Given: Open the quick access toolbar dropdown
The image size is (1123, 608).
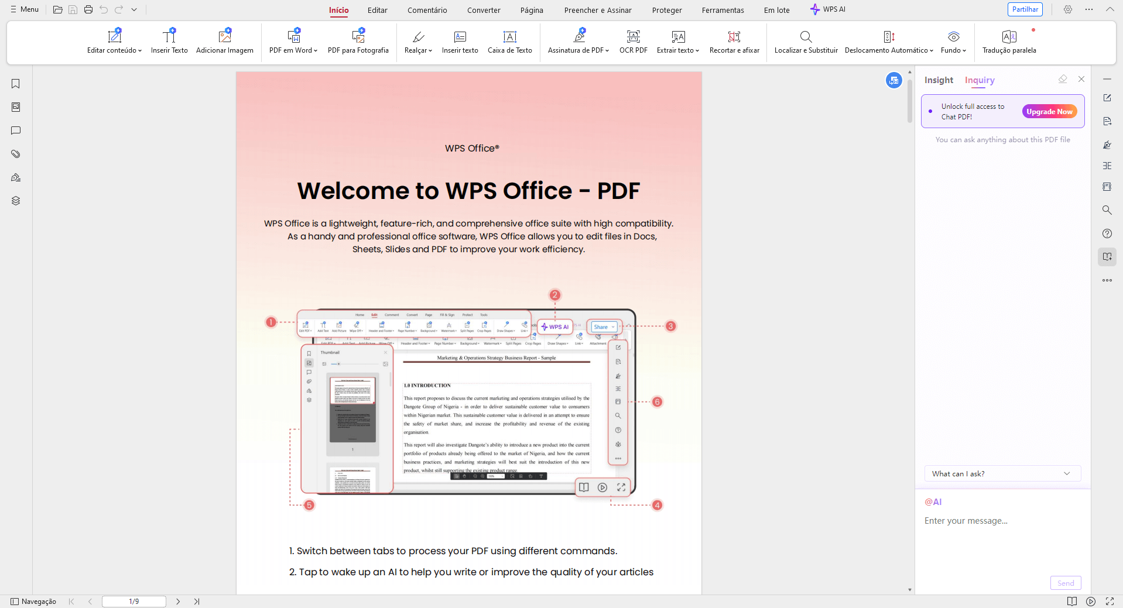Looking at the screenshot, I should 134,9.
